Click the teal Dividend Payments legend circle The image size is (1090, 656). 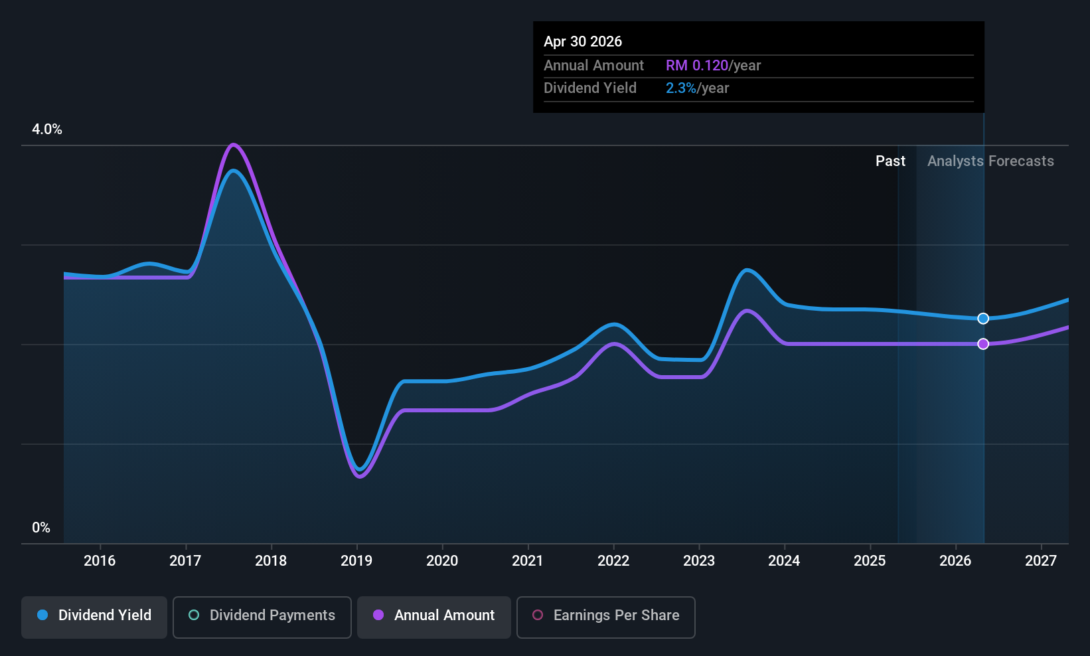coord(194,615)
